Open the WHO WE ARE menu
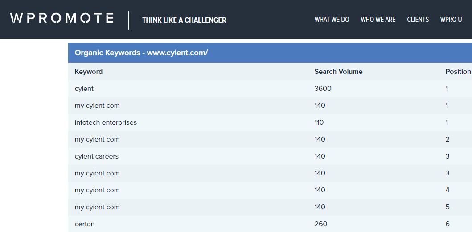The width and height of the screenshot is (472, 232). 378,20
